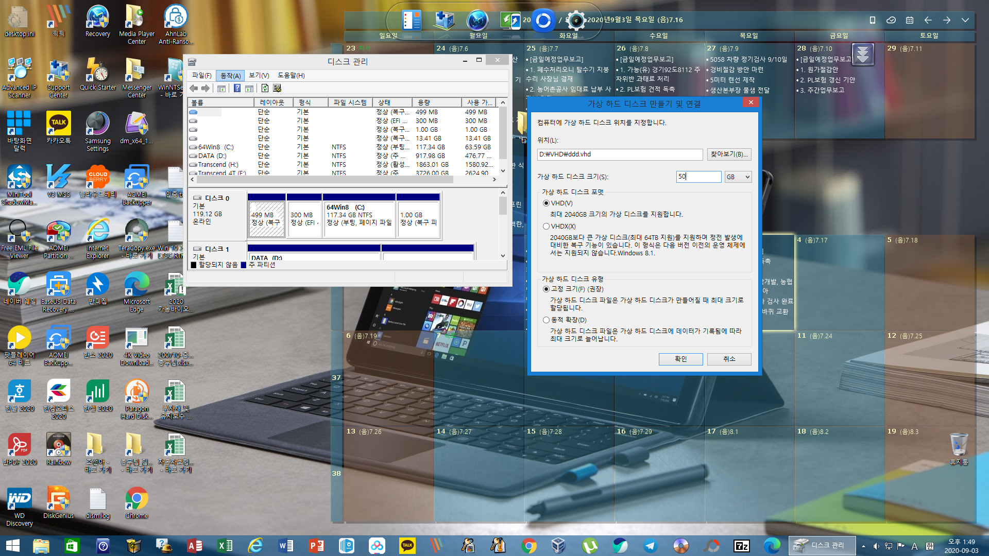Click 취소 to cancel the dialog
The width and height of the screenshot is (989, 556).
[729, 359]
